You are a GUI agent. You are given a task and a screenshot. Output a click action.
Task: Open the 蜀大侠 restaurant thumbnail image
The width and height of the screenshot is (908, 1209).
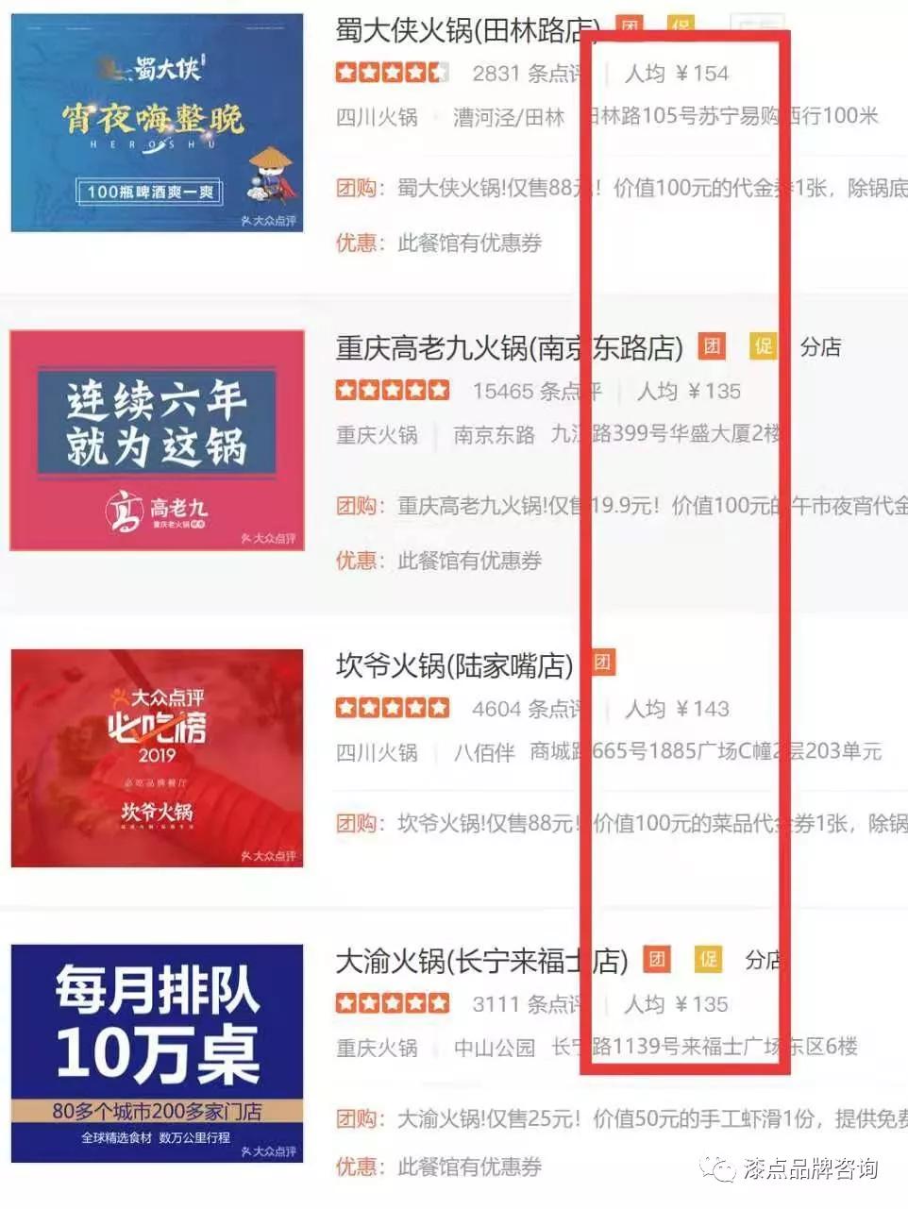[157, 123]
